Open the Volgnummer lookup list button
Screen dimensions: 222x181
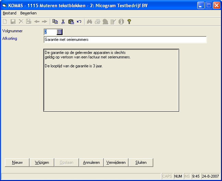click(59, 32)
